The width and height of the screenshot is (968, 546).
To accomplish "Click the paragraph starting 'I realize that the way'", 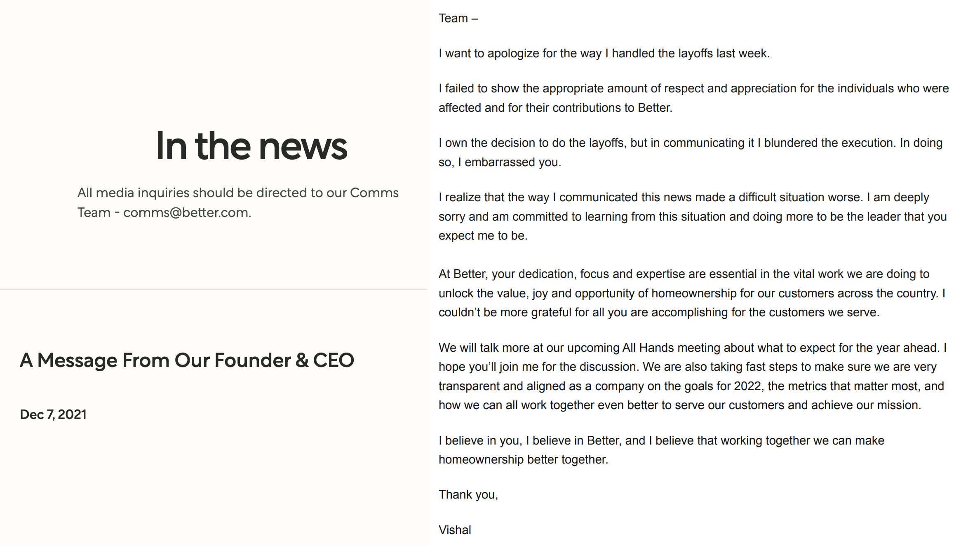I will tap(693, 217).
